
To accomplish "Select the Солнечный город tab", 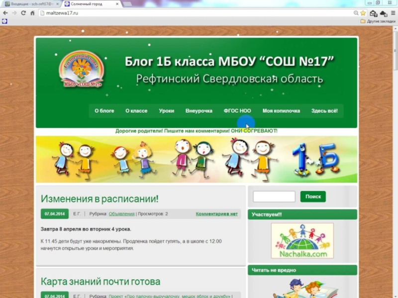I will click(88, 4).
